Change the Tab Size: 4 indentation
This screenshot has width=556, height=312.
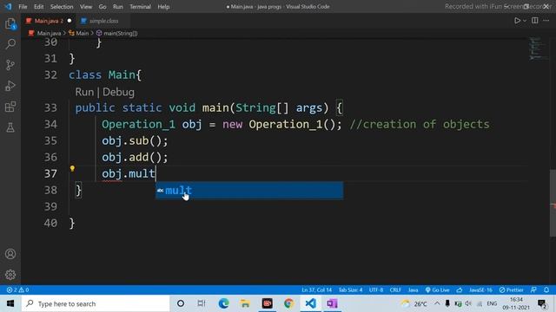350,289
